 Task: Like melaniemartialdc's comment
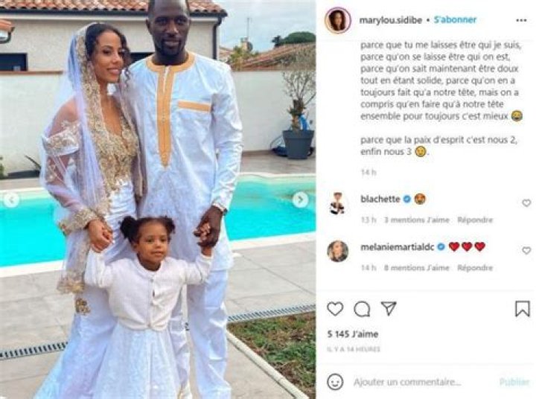526,251
